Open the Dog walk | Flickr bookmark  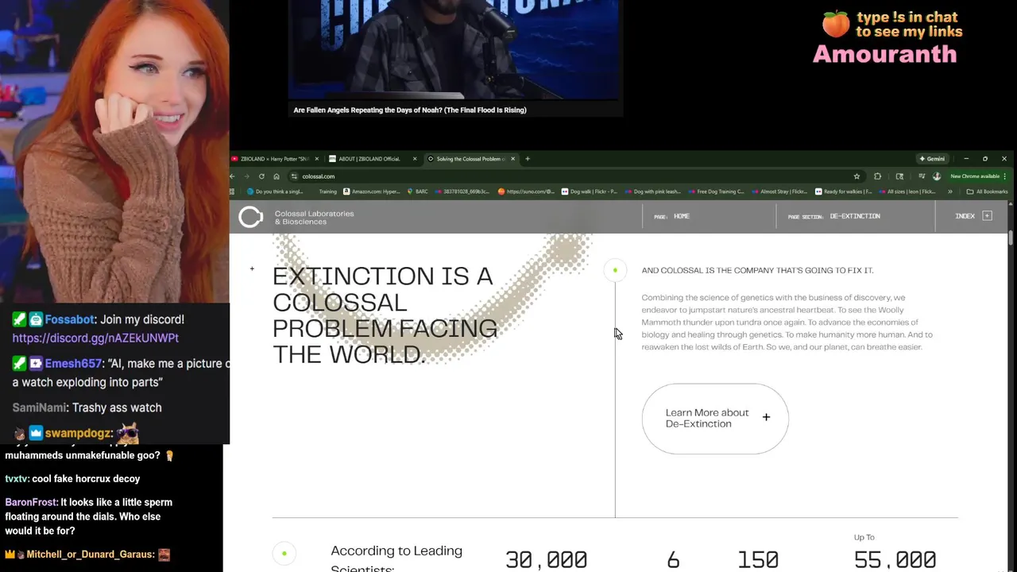pyautogui.click(x=589, y=191)
